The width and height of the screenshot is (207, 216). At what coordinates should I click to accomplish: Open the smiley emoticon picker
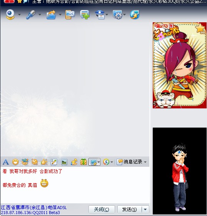pos(15,162)
